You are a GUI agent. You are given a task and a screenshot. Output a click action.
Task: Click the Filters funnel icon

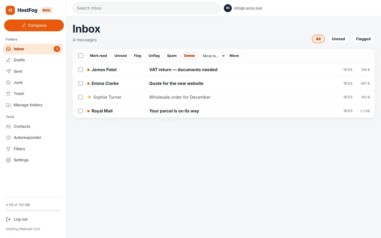(x=8, y=149)
